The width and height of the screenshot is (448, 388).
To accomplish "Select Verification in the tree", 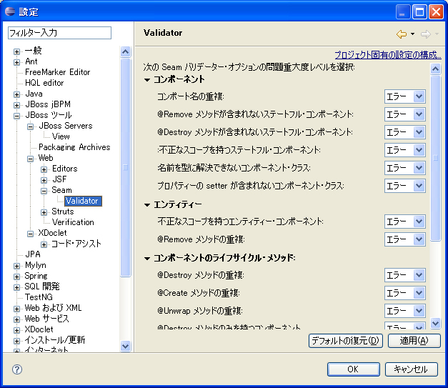I will (73, 222).
